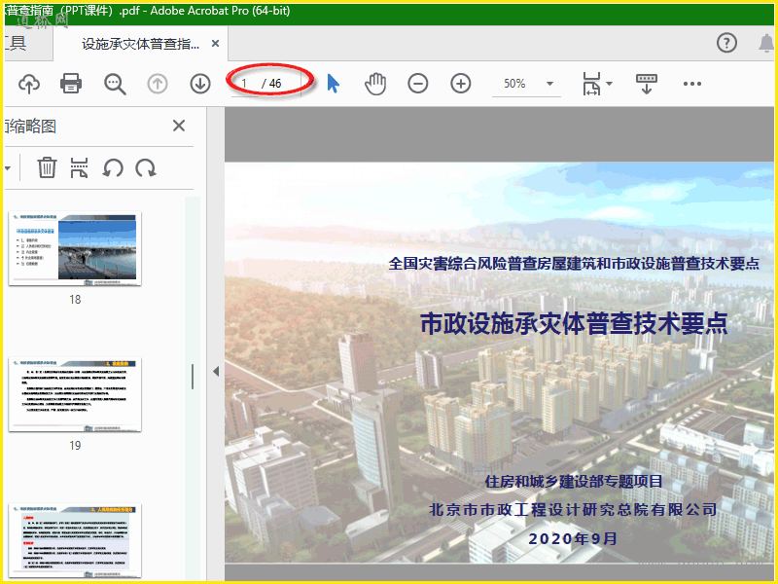Click the page layout options icon in thumbnails panel
This screenshot has height=584, width=778.
[x=80, y=167]
